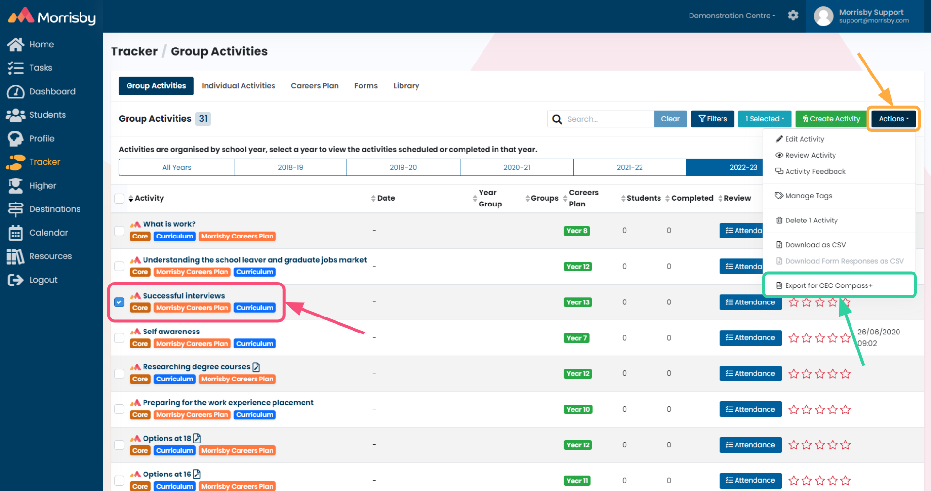Click the Year 13 careers plan badge

578,302
